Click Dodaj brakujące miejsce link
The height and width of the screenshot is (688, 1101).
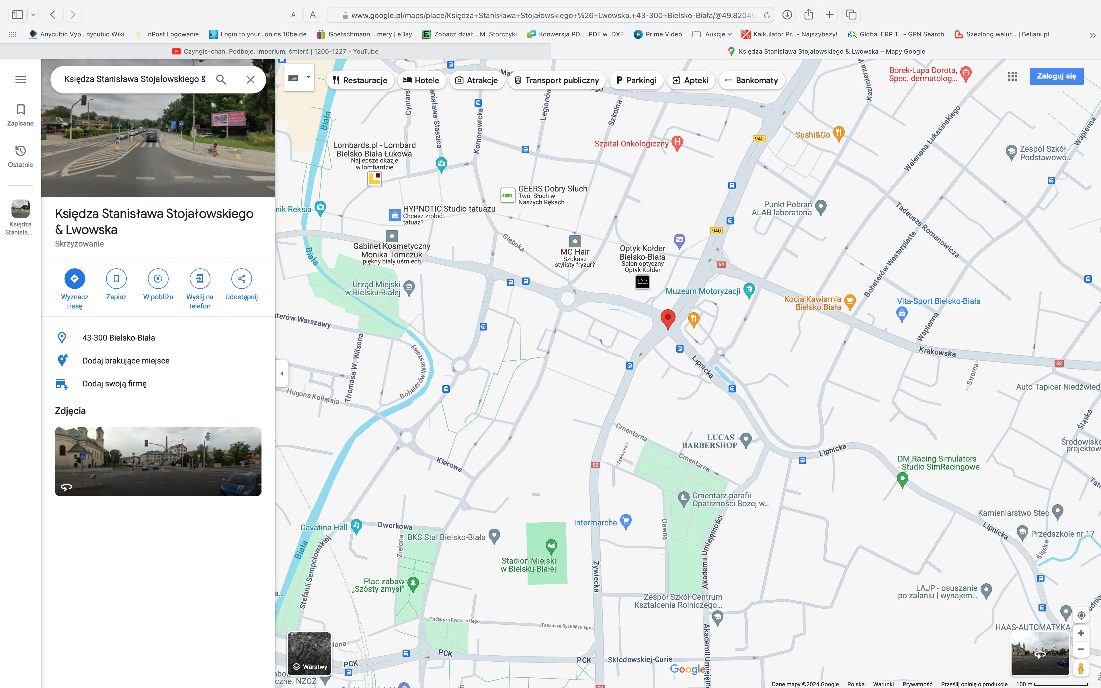126,361
